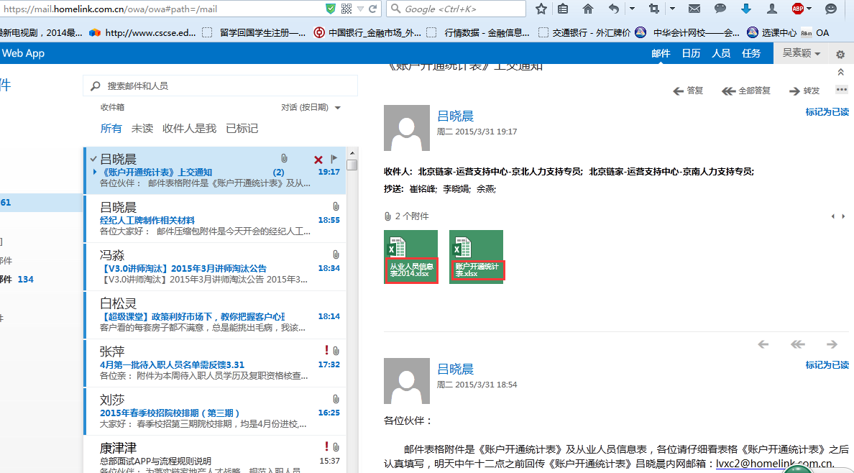Open the cscse.edu bookmark
This screenshot has width=854, height=473.
click(x=143, y=32)
